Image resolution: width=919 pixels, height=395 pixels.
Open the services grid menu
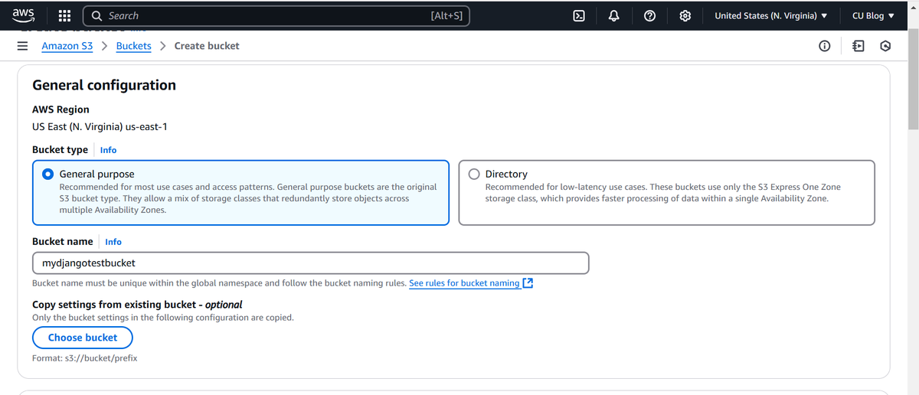point(65,15)
